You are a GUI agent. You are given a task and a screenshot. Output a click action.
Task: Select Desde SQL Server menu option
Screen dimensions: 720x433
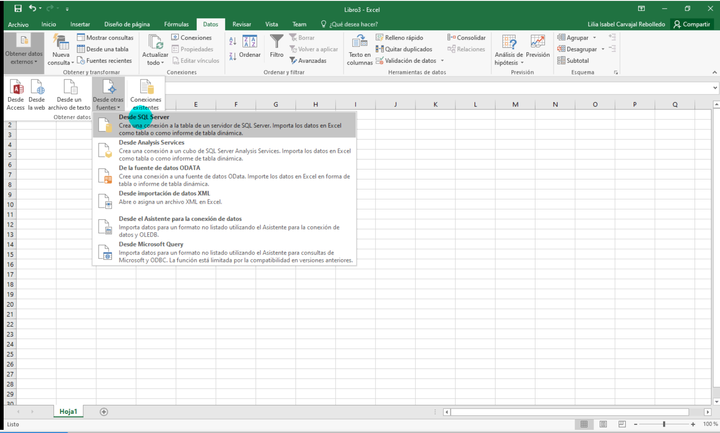(x=225, y=124)
